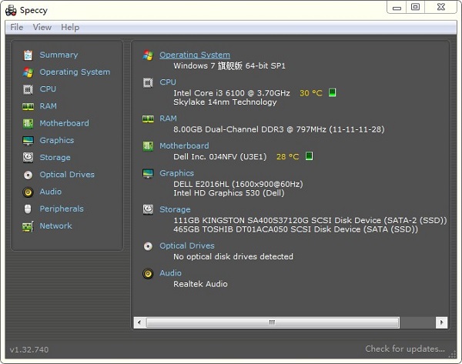Click the Summary clipboard icon in sidebar

pyautogui.click(x=28, y=55)
